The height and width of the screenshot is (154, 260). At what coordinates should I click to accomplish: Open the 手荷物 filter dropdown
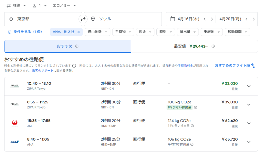pyautogui.click(x=123, y=32)
